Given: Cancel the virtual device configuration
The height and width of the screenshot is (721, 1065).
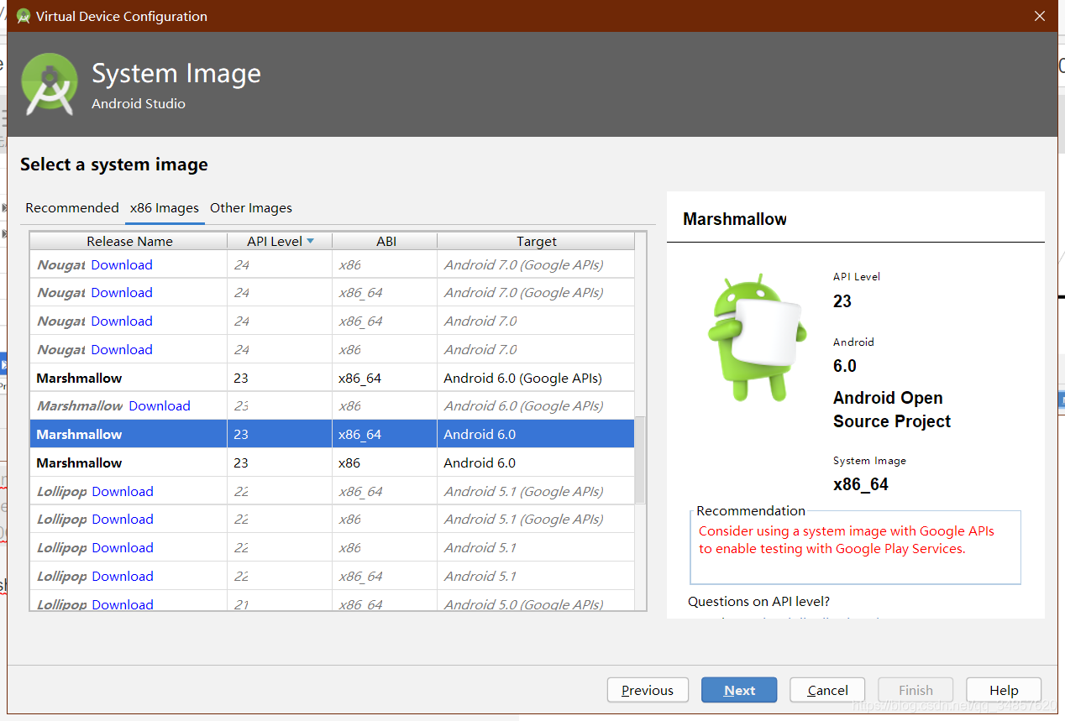Looking at the screenshot, I should pos(827,690).
